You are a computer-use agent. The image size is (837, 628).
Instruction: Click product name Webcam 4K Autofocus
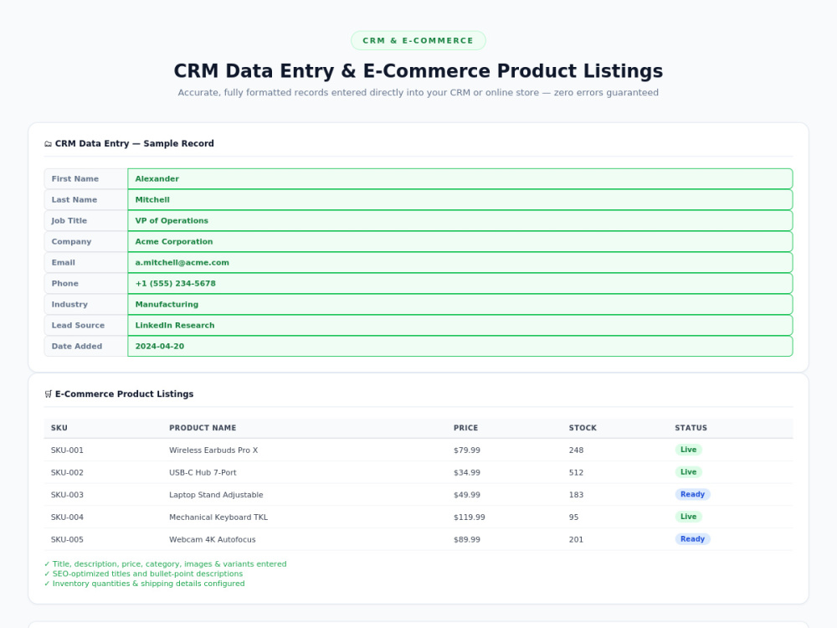pos(213,540)
